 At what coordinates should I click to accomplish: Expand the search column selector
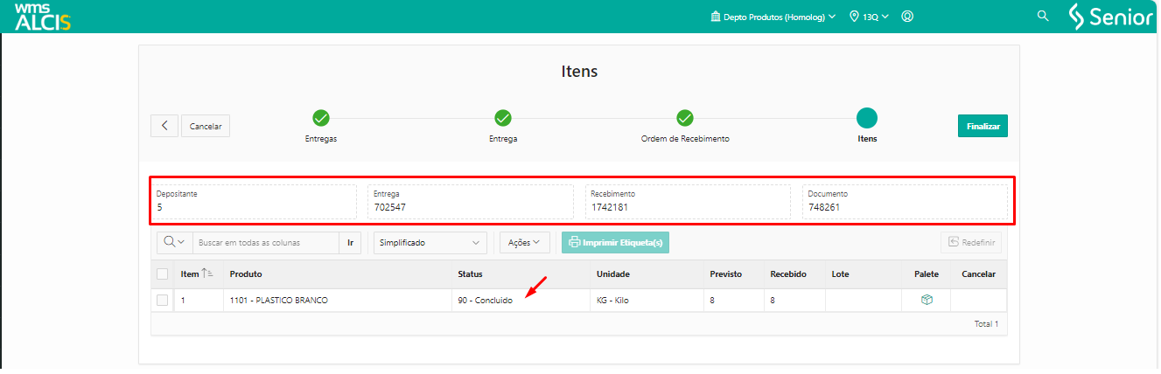click(x=174, y=242)
